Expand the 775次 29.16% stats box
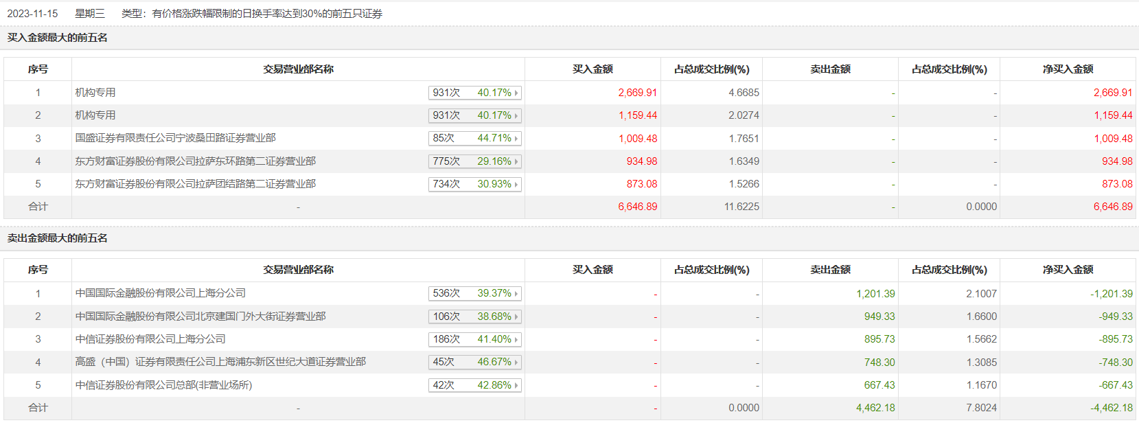Screen dimensions: 1139x425 474,161
